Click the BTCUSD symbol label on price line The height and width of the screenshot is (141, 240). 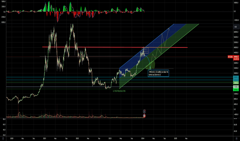tap(230, 57)
